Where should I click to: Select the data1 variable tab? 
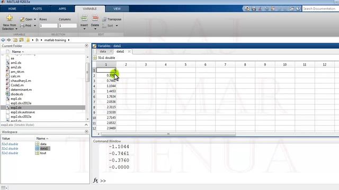tap(120, 51)
